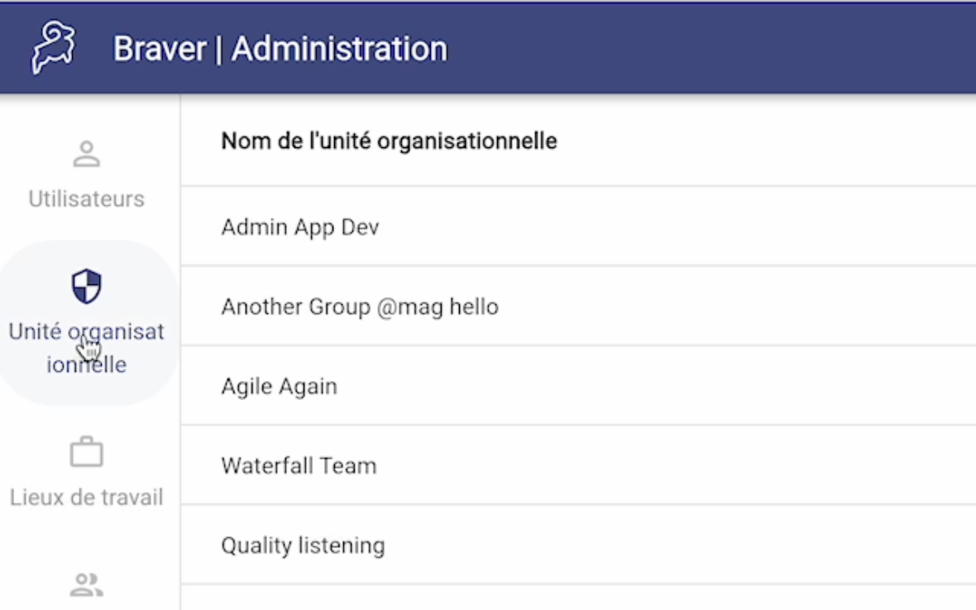Image resolution: width=976 pixels, height=610 pixels.
Task: Click the Admin App Dev name text
Action: [300, 227]
